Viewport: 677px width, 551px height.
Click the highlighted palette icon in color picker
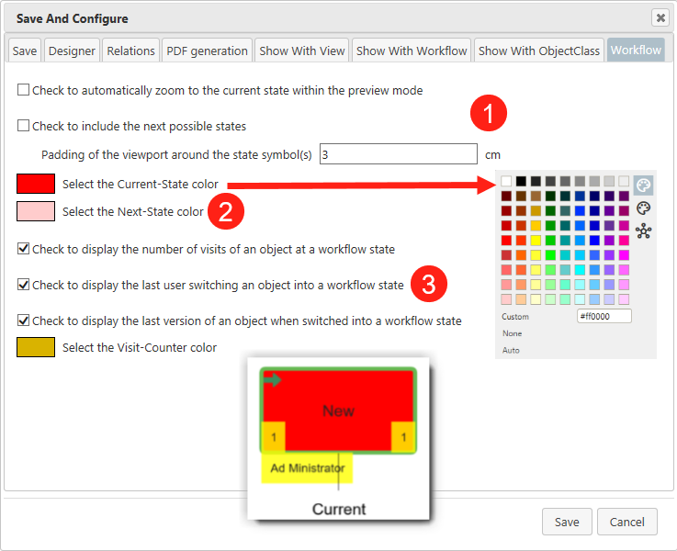(643, 185)
